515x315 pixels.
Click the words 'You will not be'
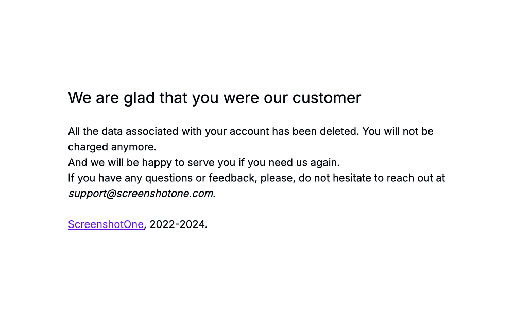point(398,131)
